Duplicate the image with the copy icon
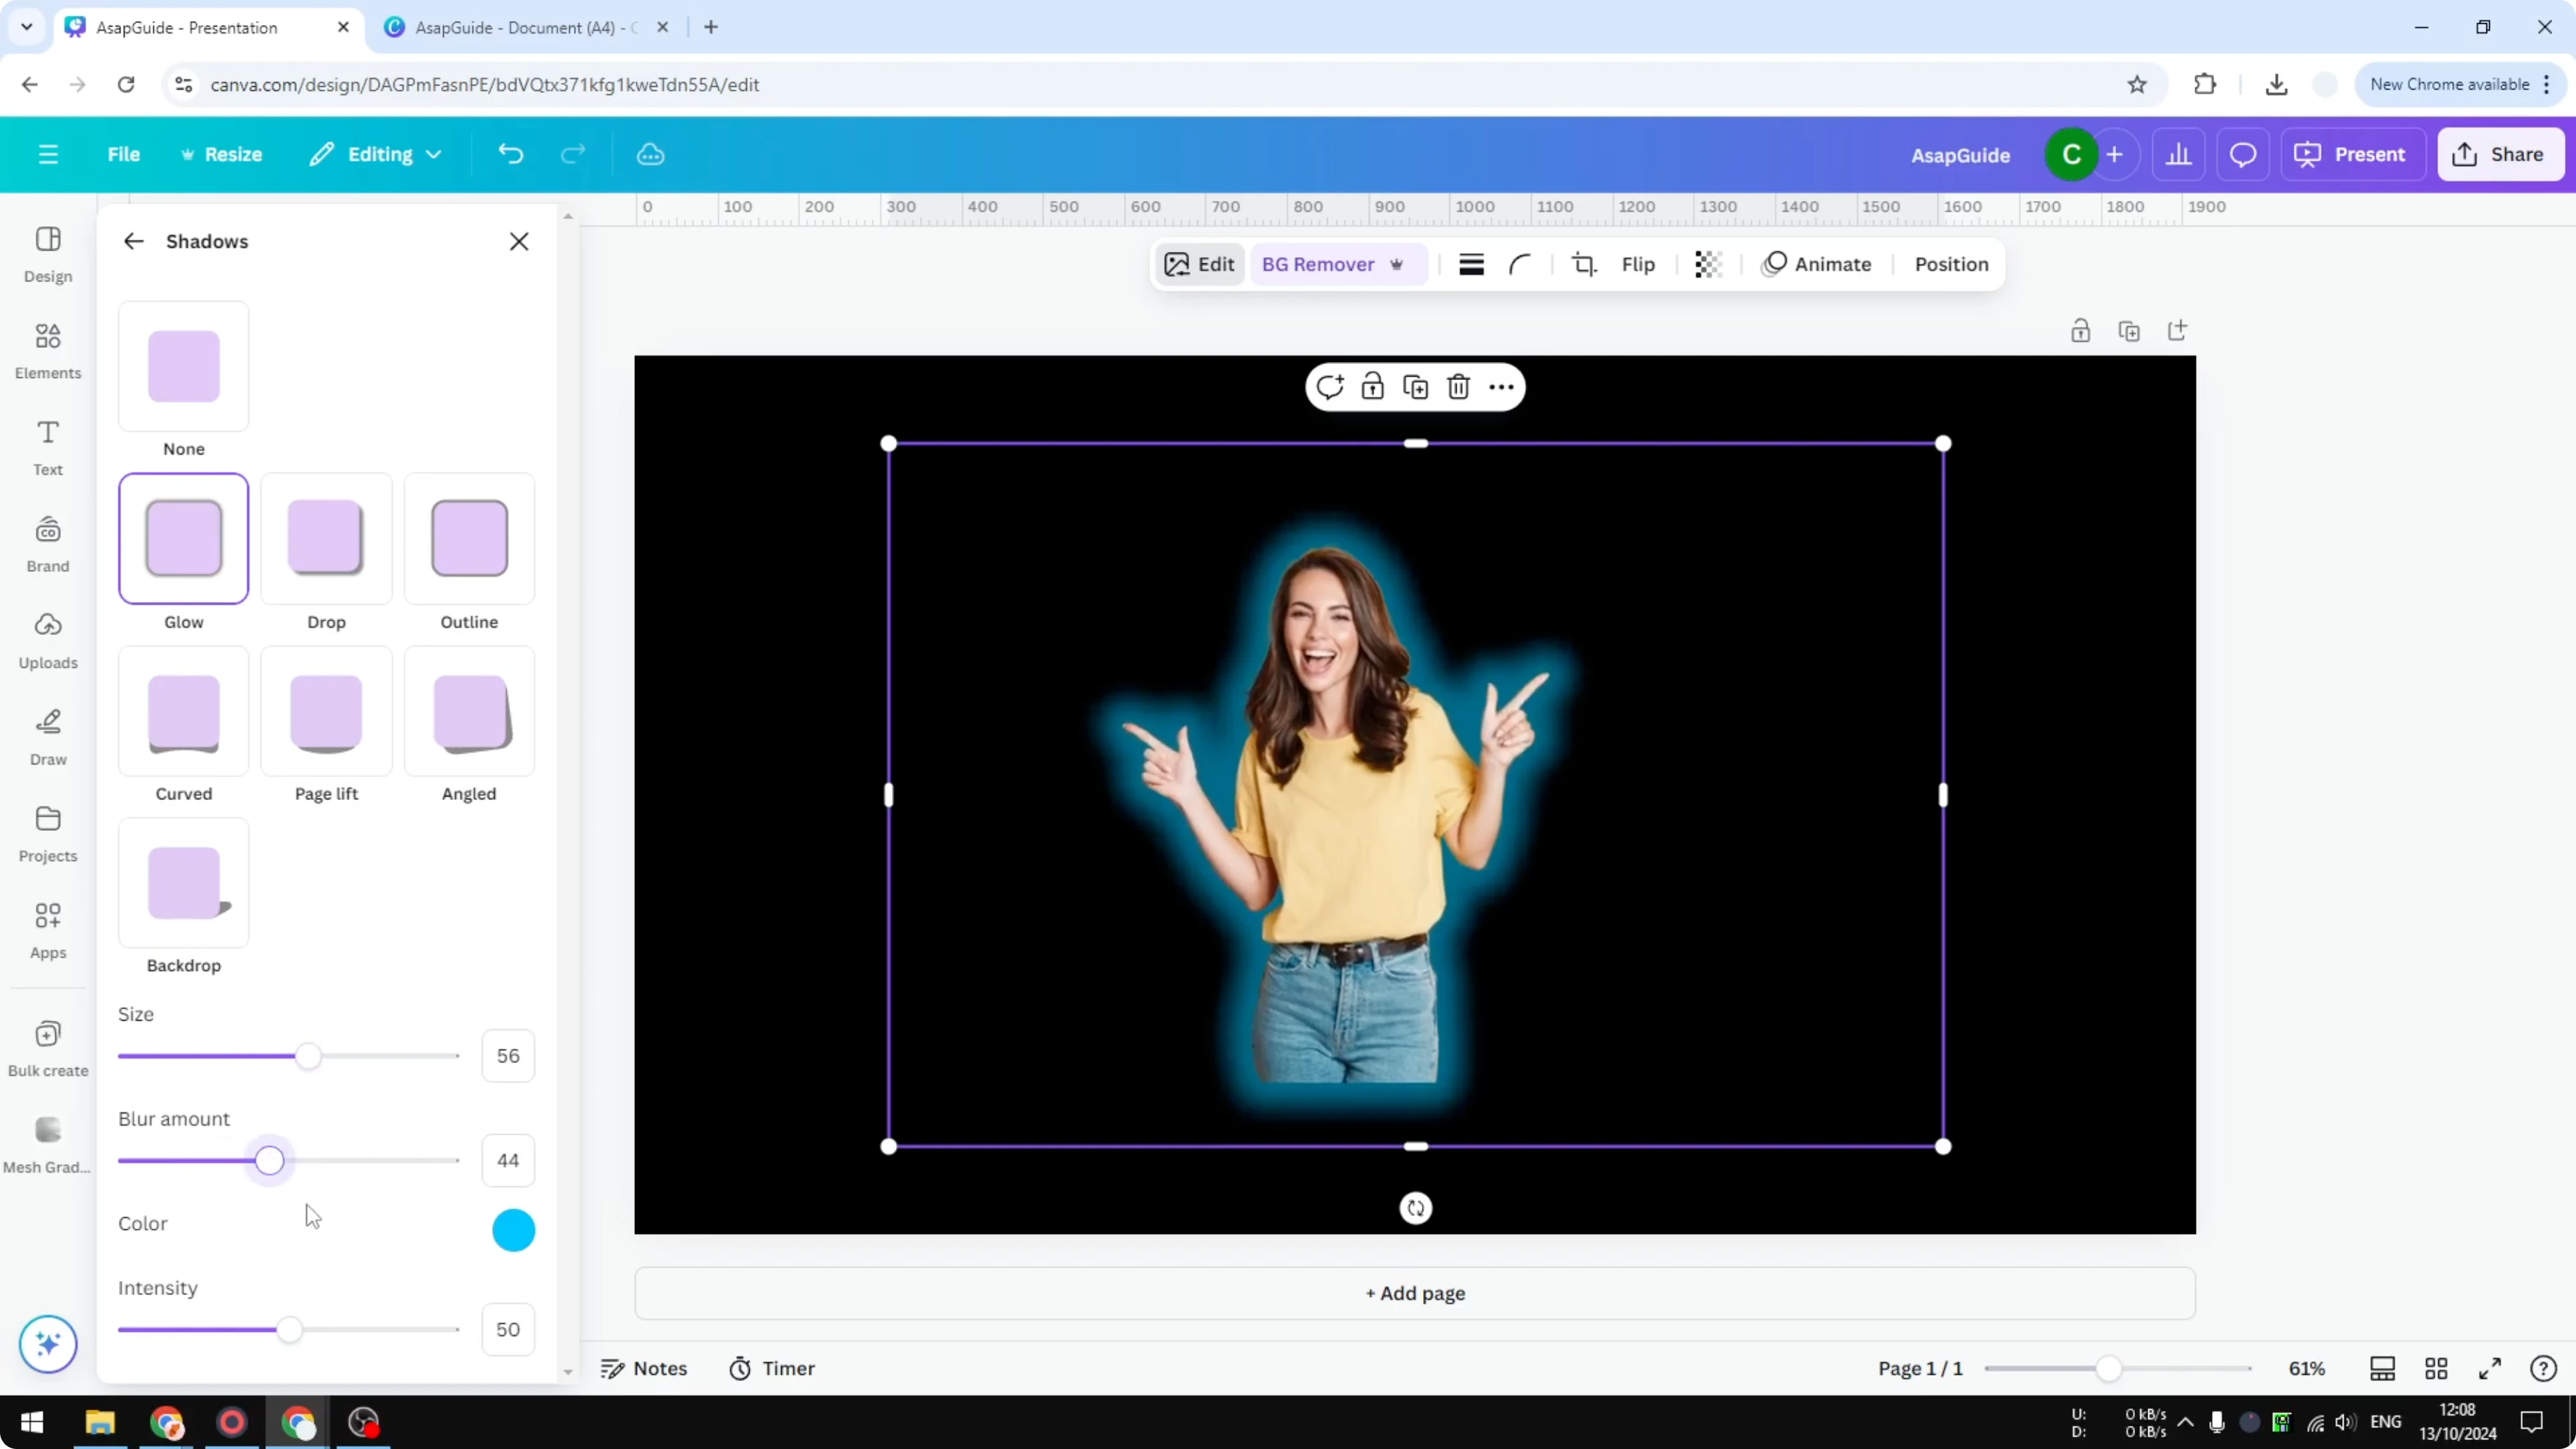2576x1449 pixels. pyautogui.click(x=1415, y=386)
